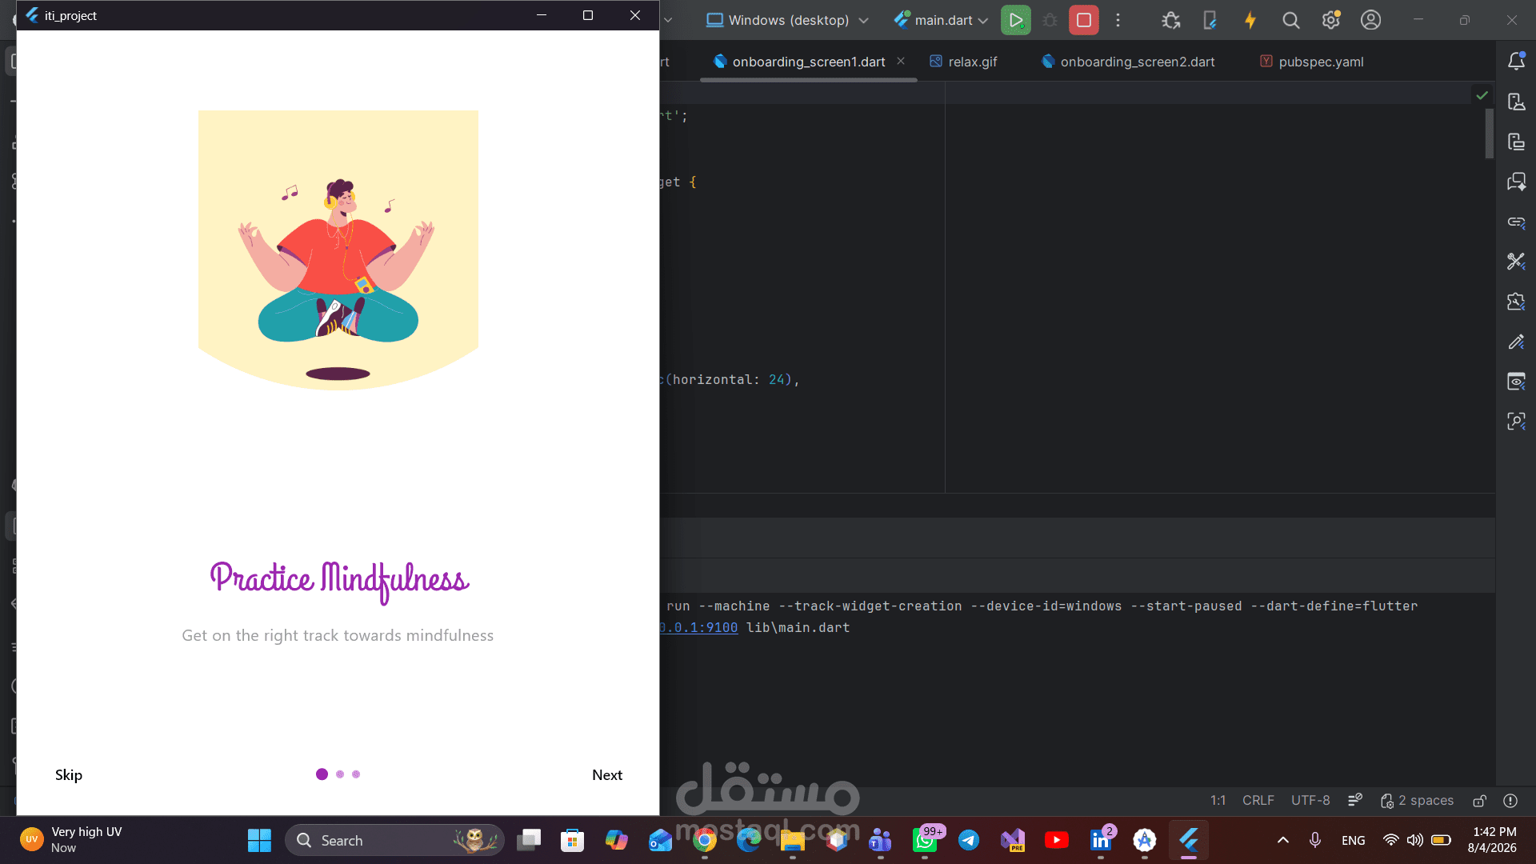The height and width of the screenshot is (864, 1536).
Task: Click the Windows taskbar Search box
Action: 395,840
